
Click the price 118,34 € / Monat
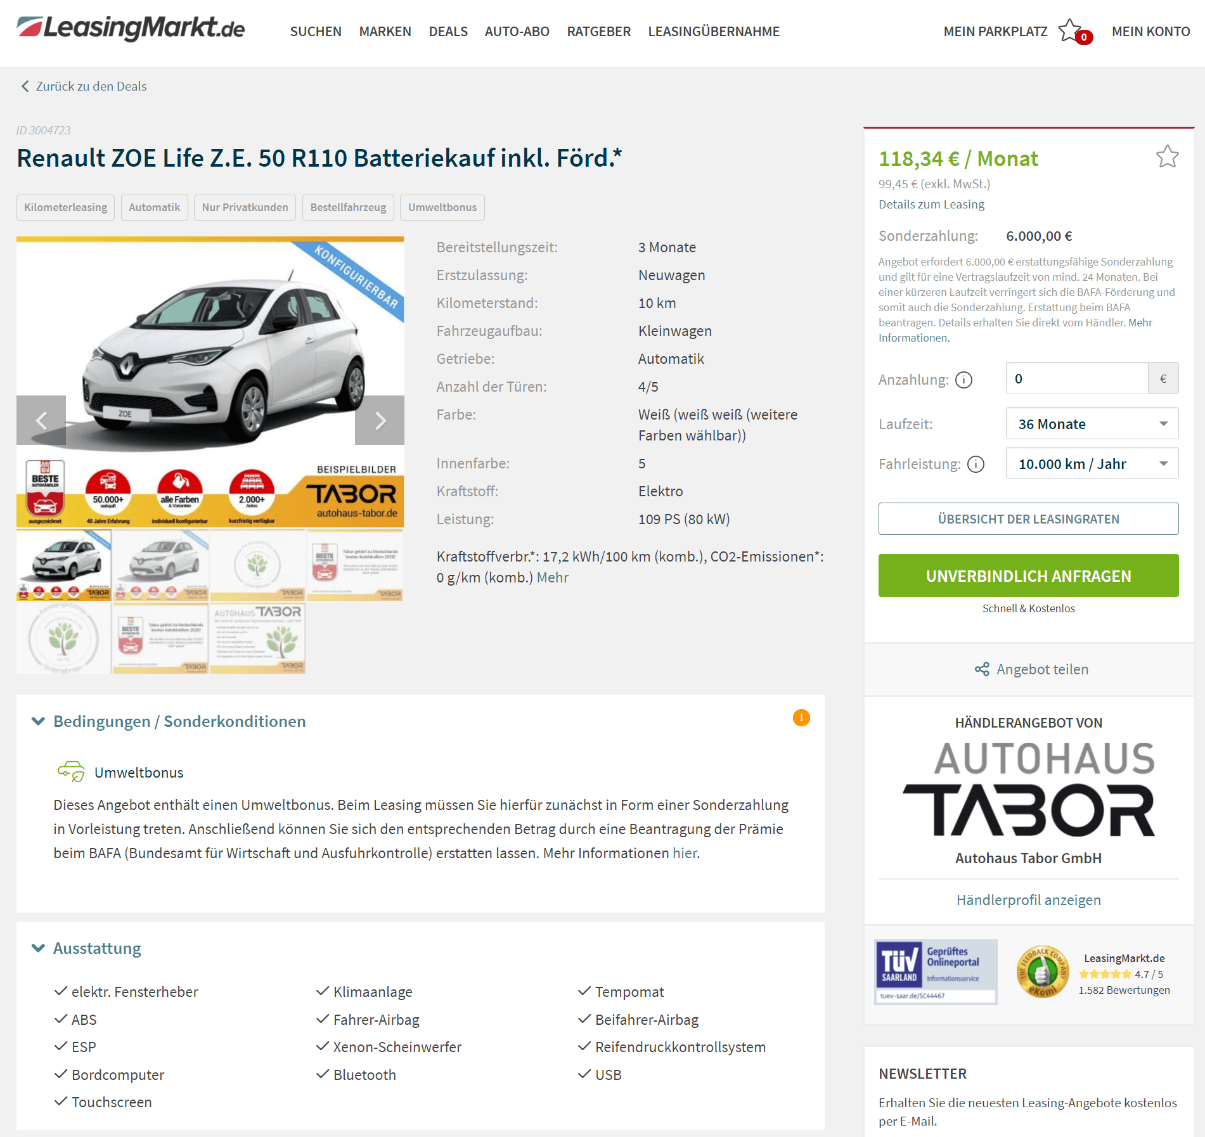[958, 158]
